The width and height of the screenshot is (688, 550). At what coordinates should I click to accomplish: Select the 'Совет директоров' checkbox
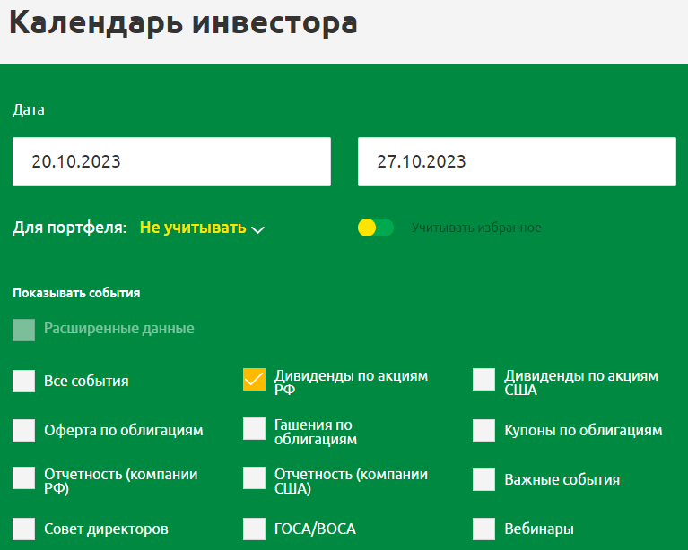[x=24, y=529]
